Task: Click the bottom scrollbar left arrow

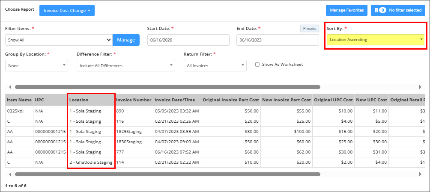Action: point(10,174)
